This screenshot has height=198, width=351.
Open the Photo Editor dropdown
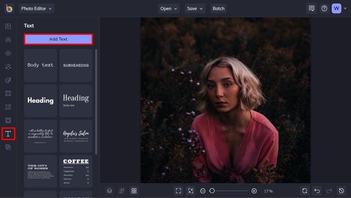[x=36, y=9]
